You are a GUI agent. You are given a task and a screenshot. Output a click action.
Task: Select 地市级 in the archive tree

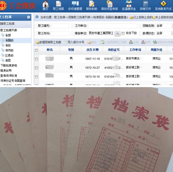(9, 50)
